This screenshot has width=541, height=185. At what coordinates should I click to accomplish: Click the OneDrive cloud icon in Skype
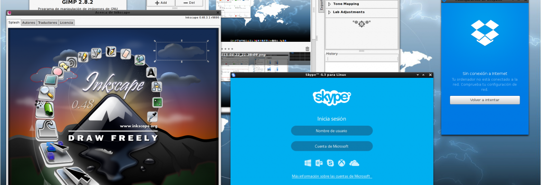point(354,163)
